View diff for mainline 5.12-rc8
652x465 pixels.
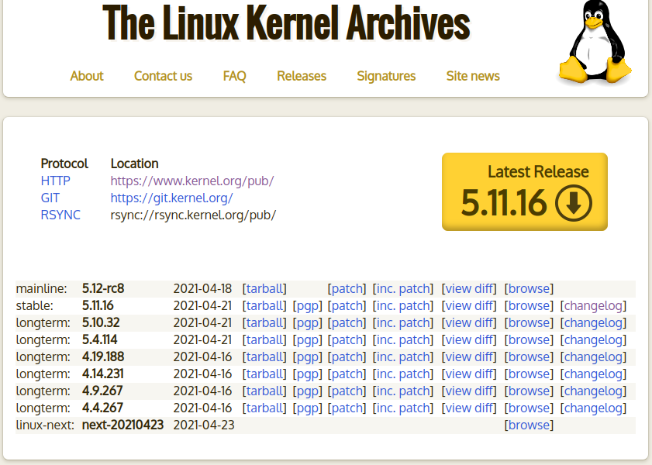tap(469, 288)
